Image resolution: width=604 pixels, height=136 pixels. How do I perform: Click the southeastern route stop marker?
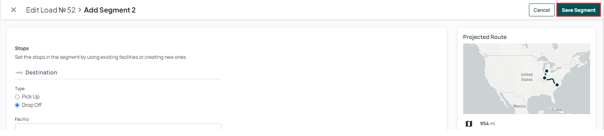[557, 85]
